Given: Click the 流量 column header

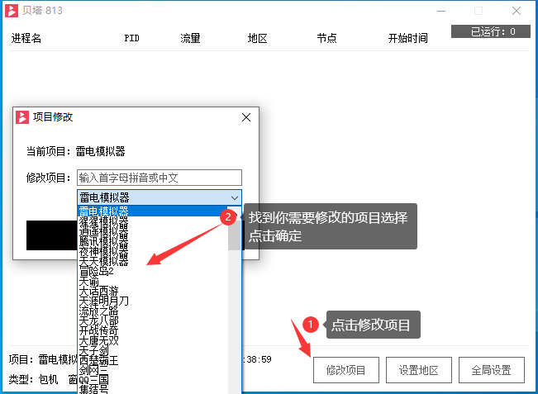Looking at the screenshot, I should [190, 38].
